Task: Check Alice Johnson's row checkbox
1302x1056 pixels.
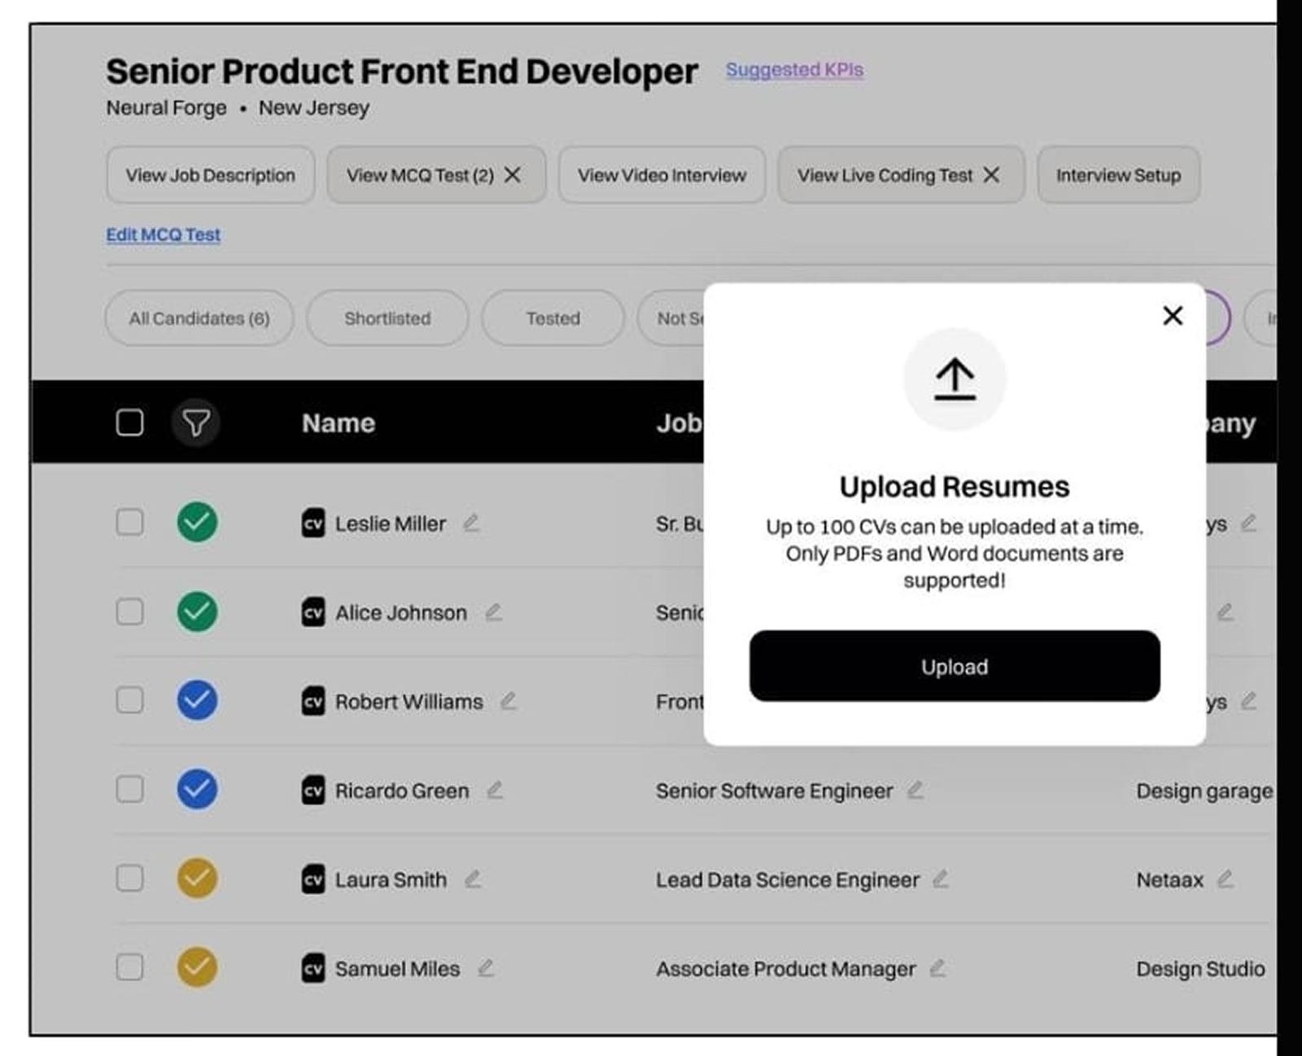Action: click(129, 612)
